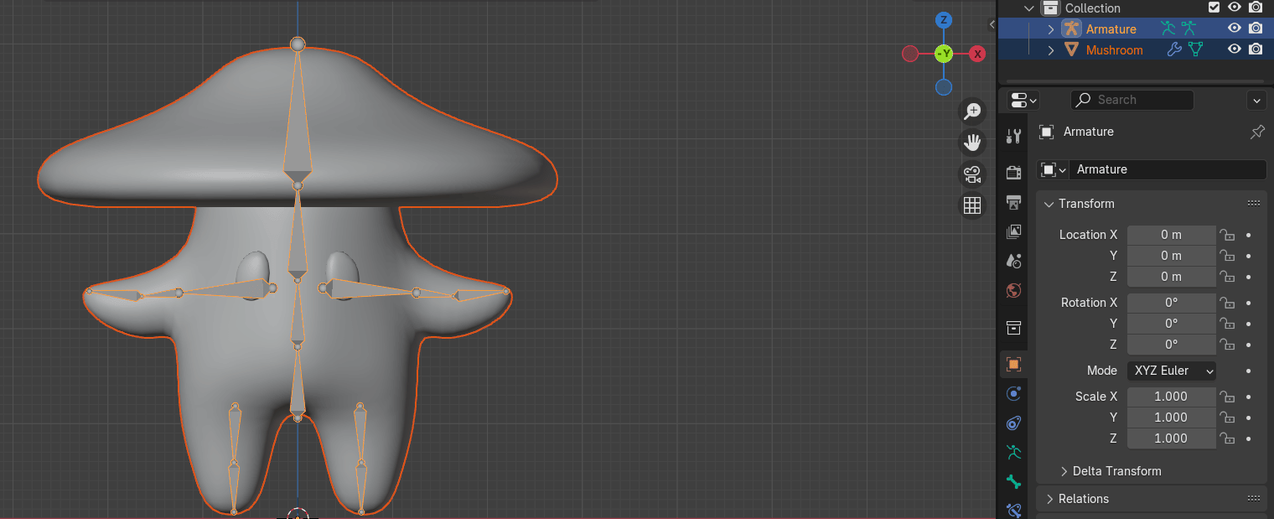Expand the Armature tree item
Screen dimensions: 1274x519
click(x=1051, y=29)
